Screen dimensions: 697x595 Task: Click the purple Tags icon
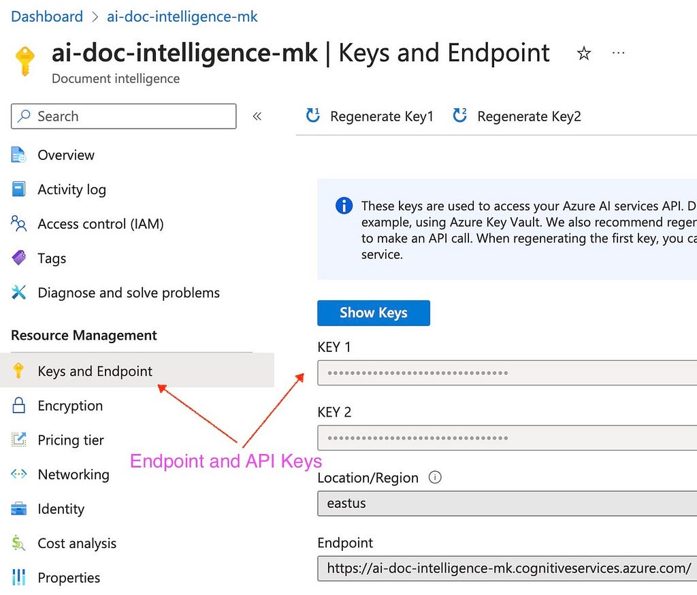pos(18,257)
